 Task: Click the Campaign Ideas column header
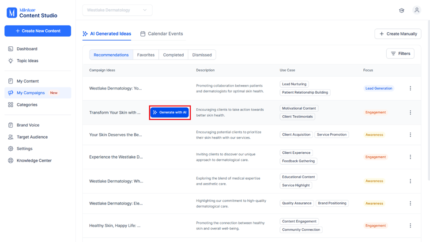[x=102, y=70]
